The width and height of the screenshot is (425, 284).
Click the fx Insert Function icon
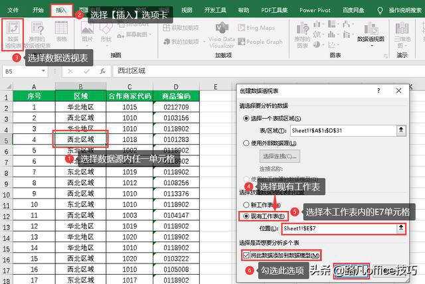(x=103, y=71)
